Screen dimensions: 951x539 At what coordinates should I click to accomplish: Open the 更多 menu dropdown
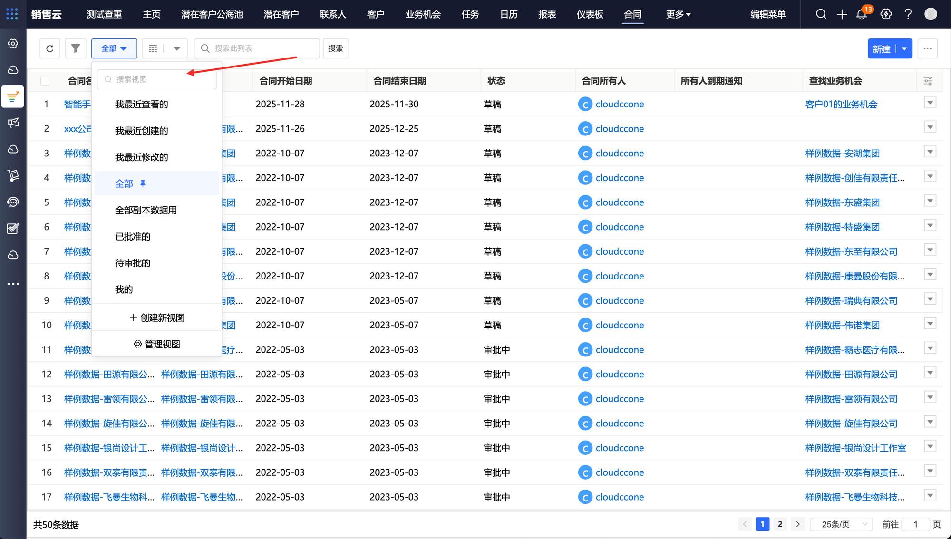678,14
